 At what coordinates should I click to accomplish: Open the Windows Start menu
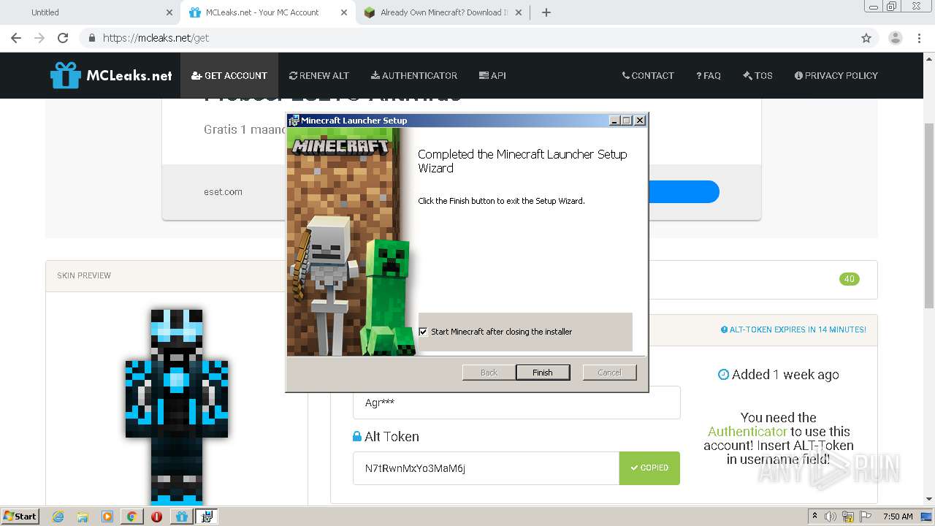point(20,516)
